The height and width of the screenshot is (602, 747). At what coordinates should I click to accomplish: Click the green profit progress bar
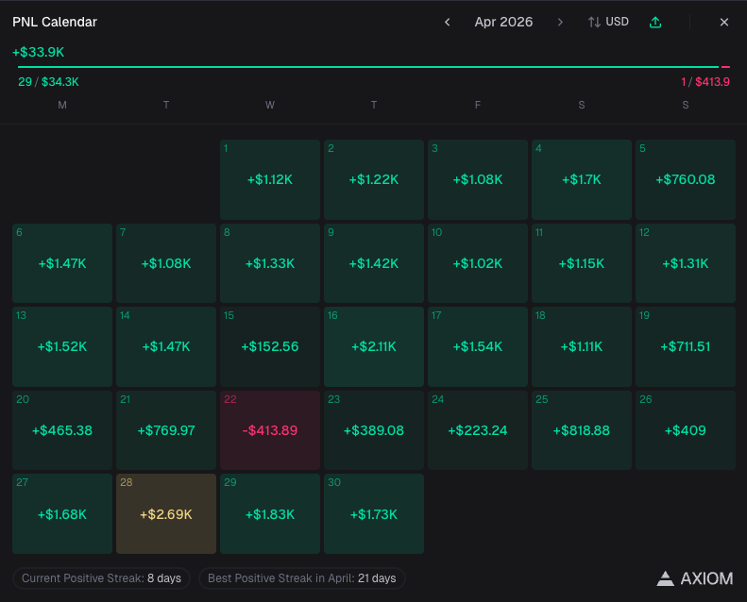coord(367,67)
